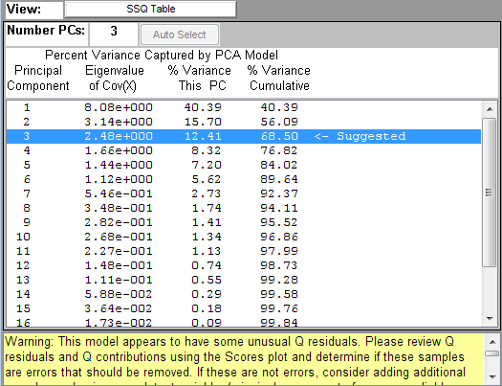Click the '% Variance Cumulative' column header
The image size is (502, 386).
pos(279,78)
